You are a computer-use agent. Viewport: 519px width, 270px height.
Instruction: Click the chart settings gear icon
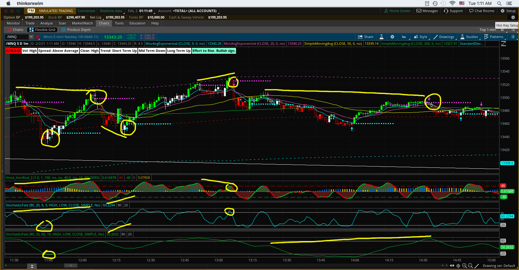tap(392, 37)
